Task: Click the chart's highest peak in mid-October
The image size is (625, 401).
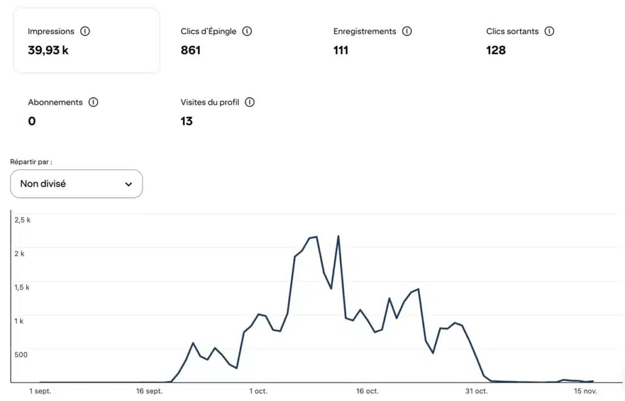Action: coord(338,236)
